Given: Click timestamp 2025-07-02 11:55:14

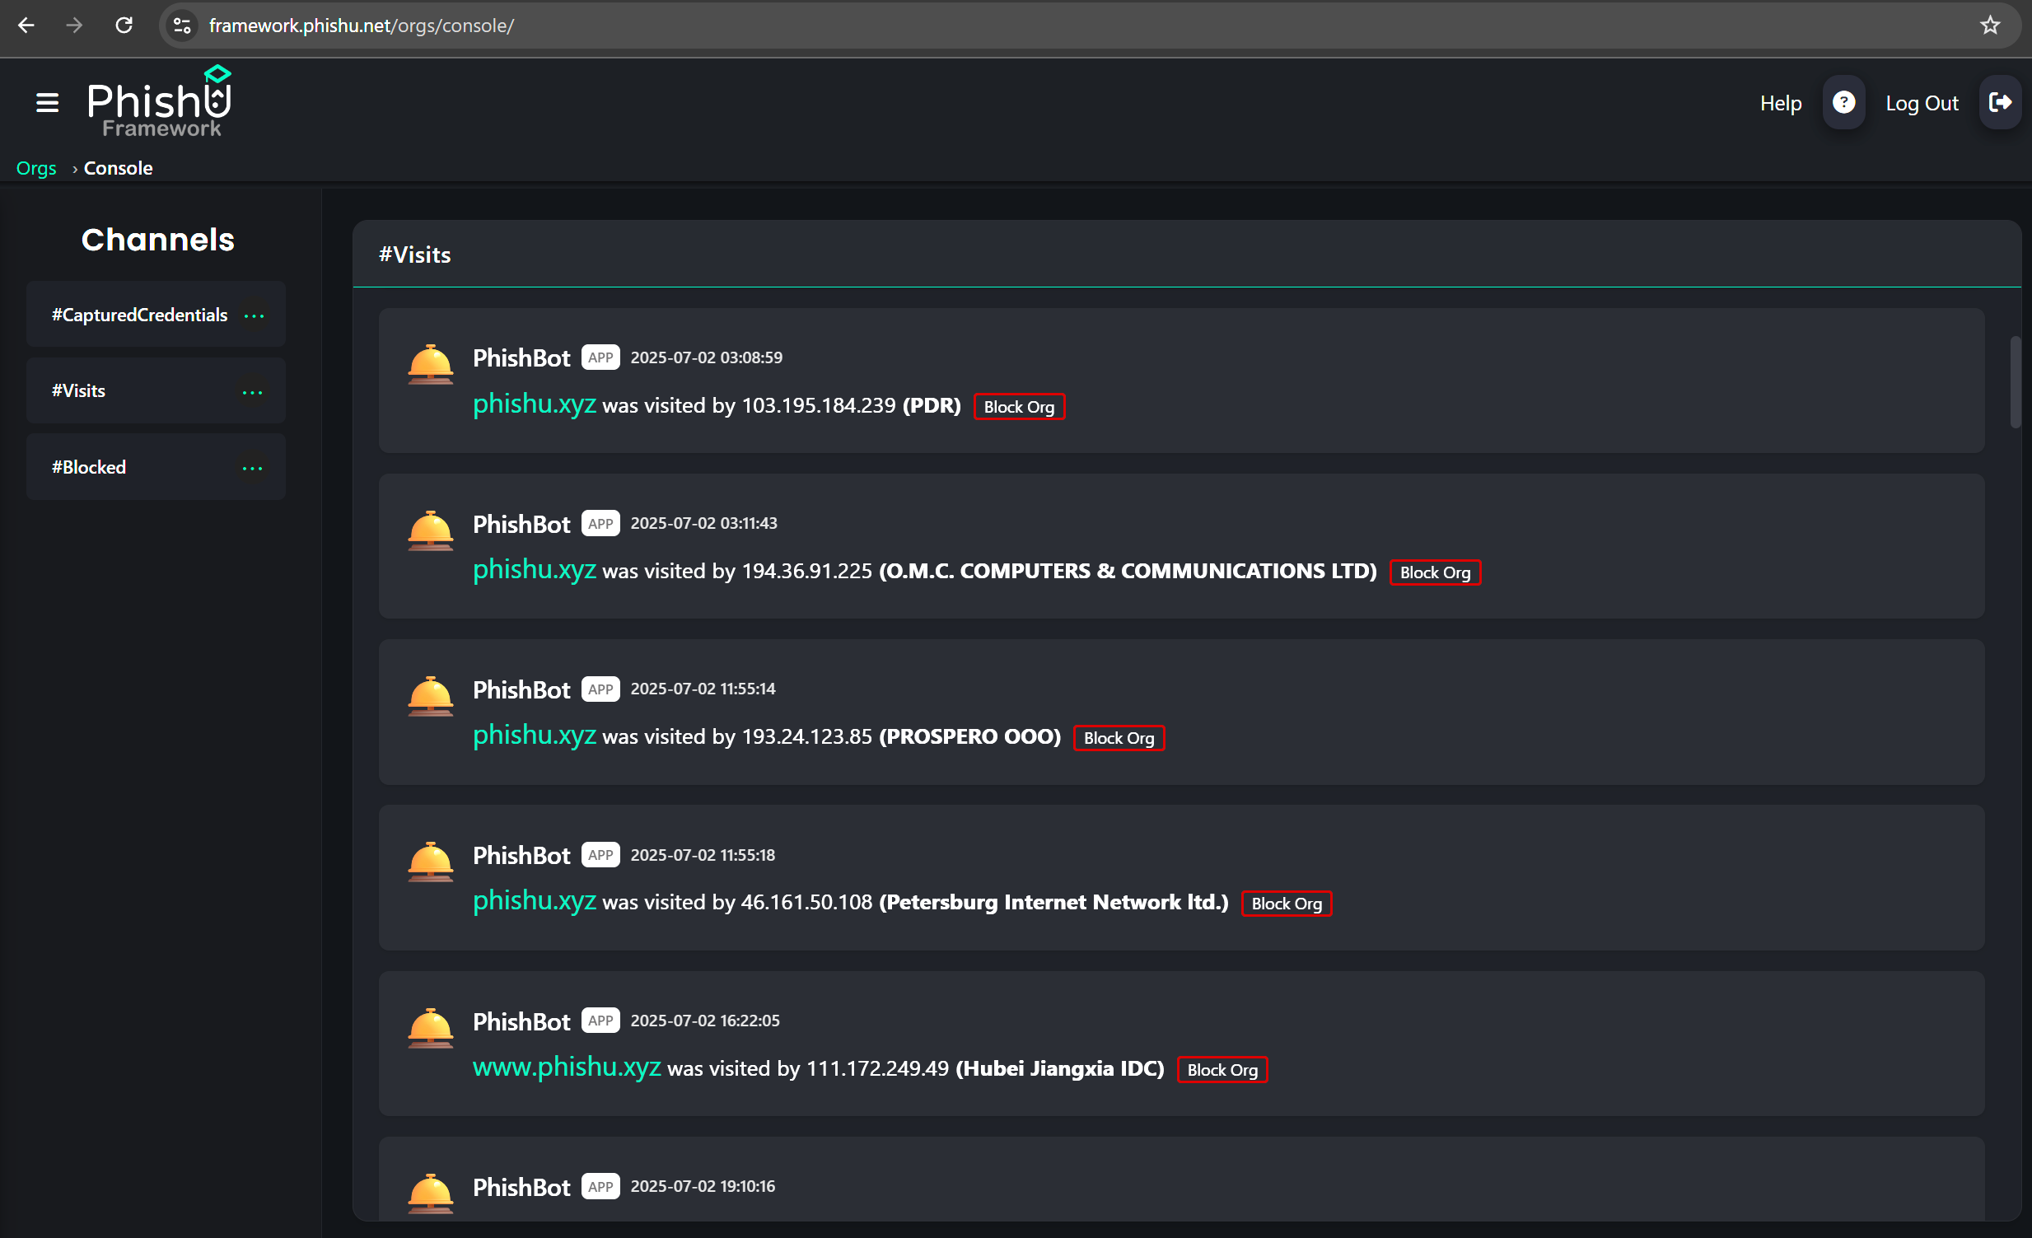Looking at the screenshot, I should (x=703, y=689).
